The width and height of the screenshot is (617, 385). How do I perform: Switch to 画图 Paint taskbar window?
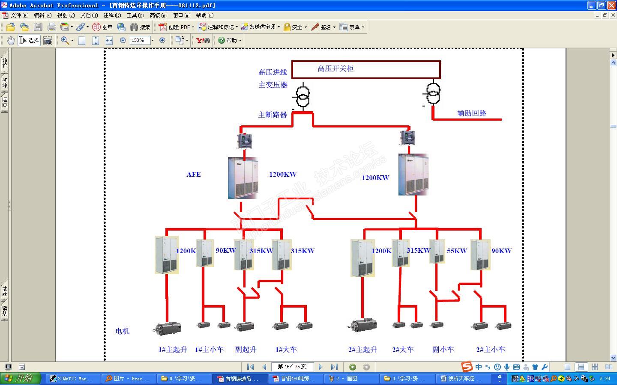(350, 379)
